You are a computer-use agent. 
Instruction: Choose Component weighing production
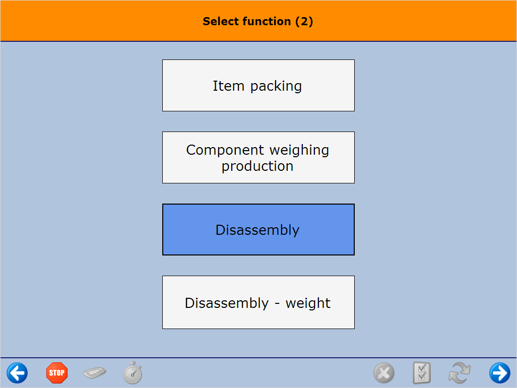click(258, 157)
